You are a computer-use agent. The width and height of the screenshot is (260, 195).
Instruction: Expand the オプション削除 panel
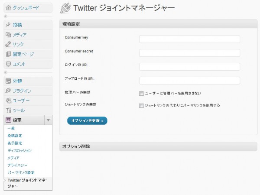pyautogui.click(x=158, y=146)
